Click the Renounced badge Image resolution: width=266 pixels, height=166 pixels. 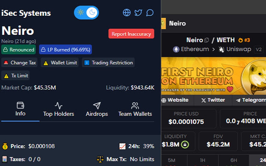point(19,50)
